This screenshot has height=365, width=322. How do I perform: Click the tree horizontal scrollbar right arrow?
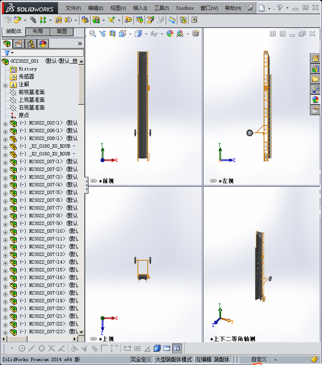pyautogui.click(x=74, y=339)
